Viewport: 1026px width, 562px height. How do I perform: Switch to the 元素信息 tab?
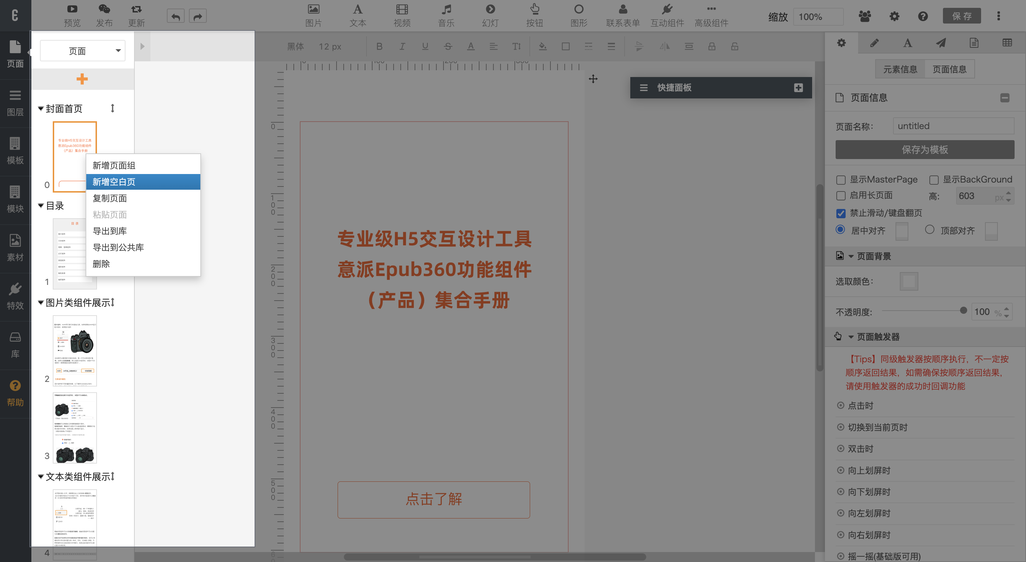coord(900,69)
